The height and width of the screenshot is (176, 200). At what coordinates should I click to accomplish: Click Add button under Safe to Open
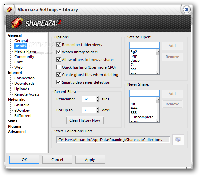pyautogui.click(x=172, y=46)
